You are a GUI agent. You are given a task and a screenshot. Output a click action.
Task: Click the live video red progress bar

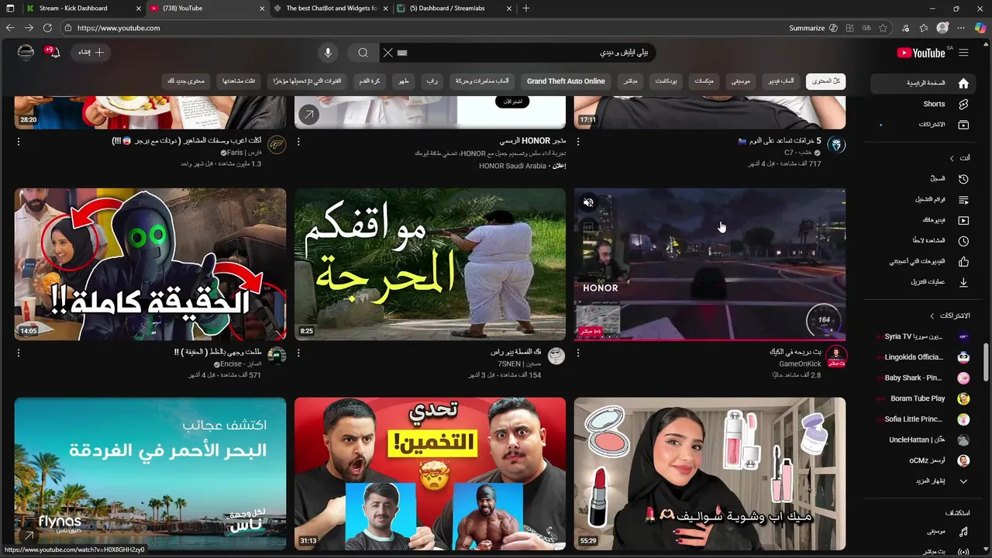(x=709, y=339)
